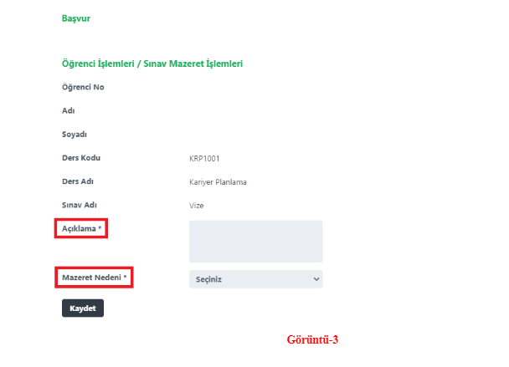Click the Adı field label

pos(69,110)
